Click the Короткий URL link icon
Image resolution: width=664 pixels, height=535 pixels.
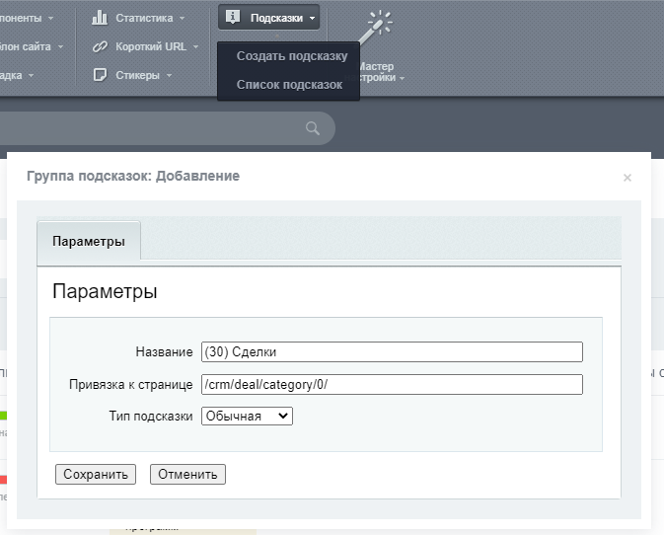click(x=100, y=46)
